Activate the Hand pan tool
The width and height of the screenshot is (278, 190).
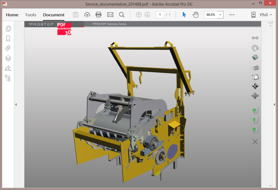(195, 15)
